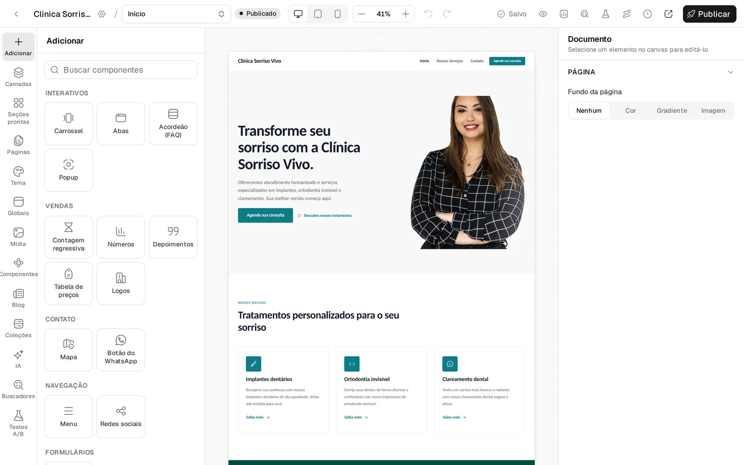
Task: Open the Publicado status dropdown
Action: pos(258,13)
